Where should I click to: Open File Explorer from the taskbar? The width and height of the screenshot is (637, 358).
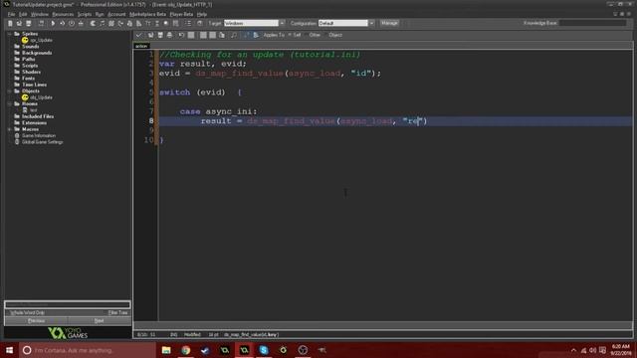166,350
